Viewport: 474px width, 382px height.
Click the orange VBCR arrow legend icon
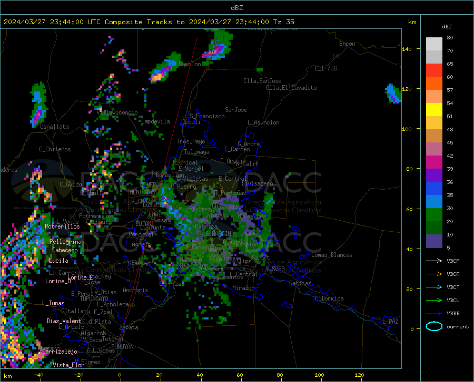(x=434, y=274)
